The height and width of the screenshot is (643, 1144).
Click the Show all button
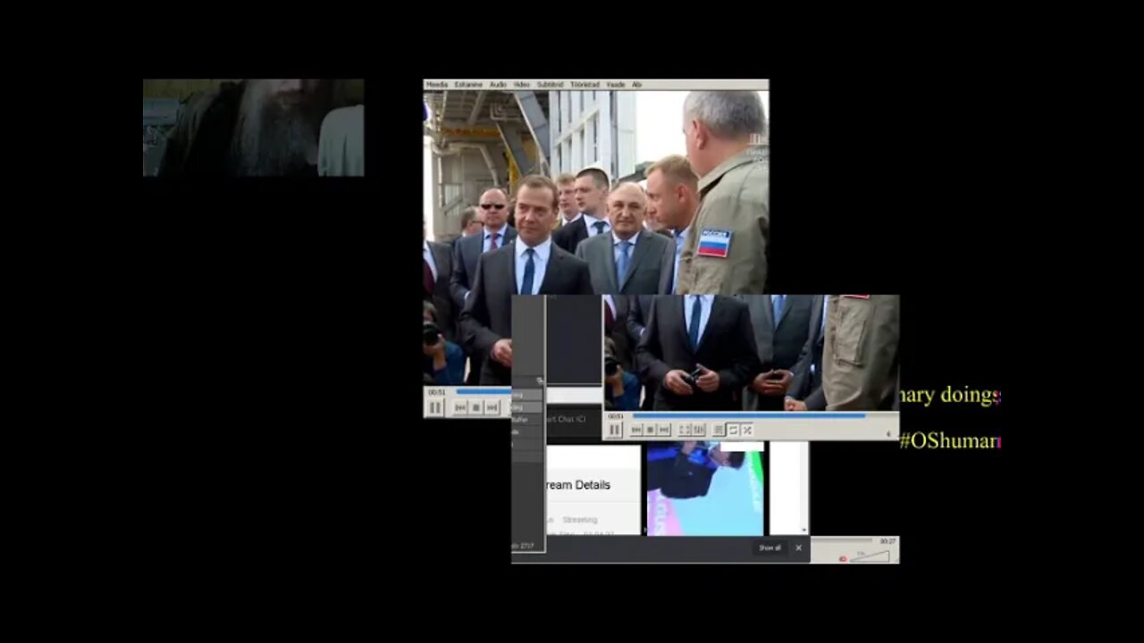[770, 548]
